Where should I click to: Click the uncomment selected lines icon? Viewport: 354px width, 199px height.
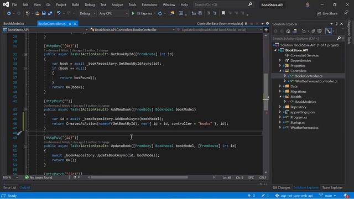[x=215, y=13]
